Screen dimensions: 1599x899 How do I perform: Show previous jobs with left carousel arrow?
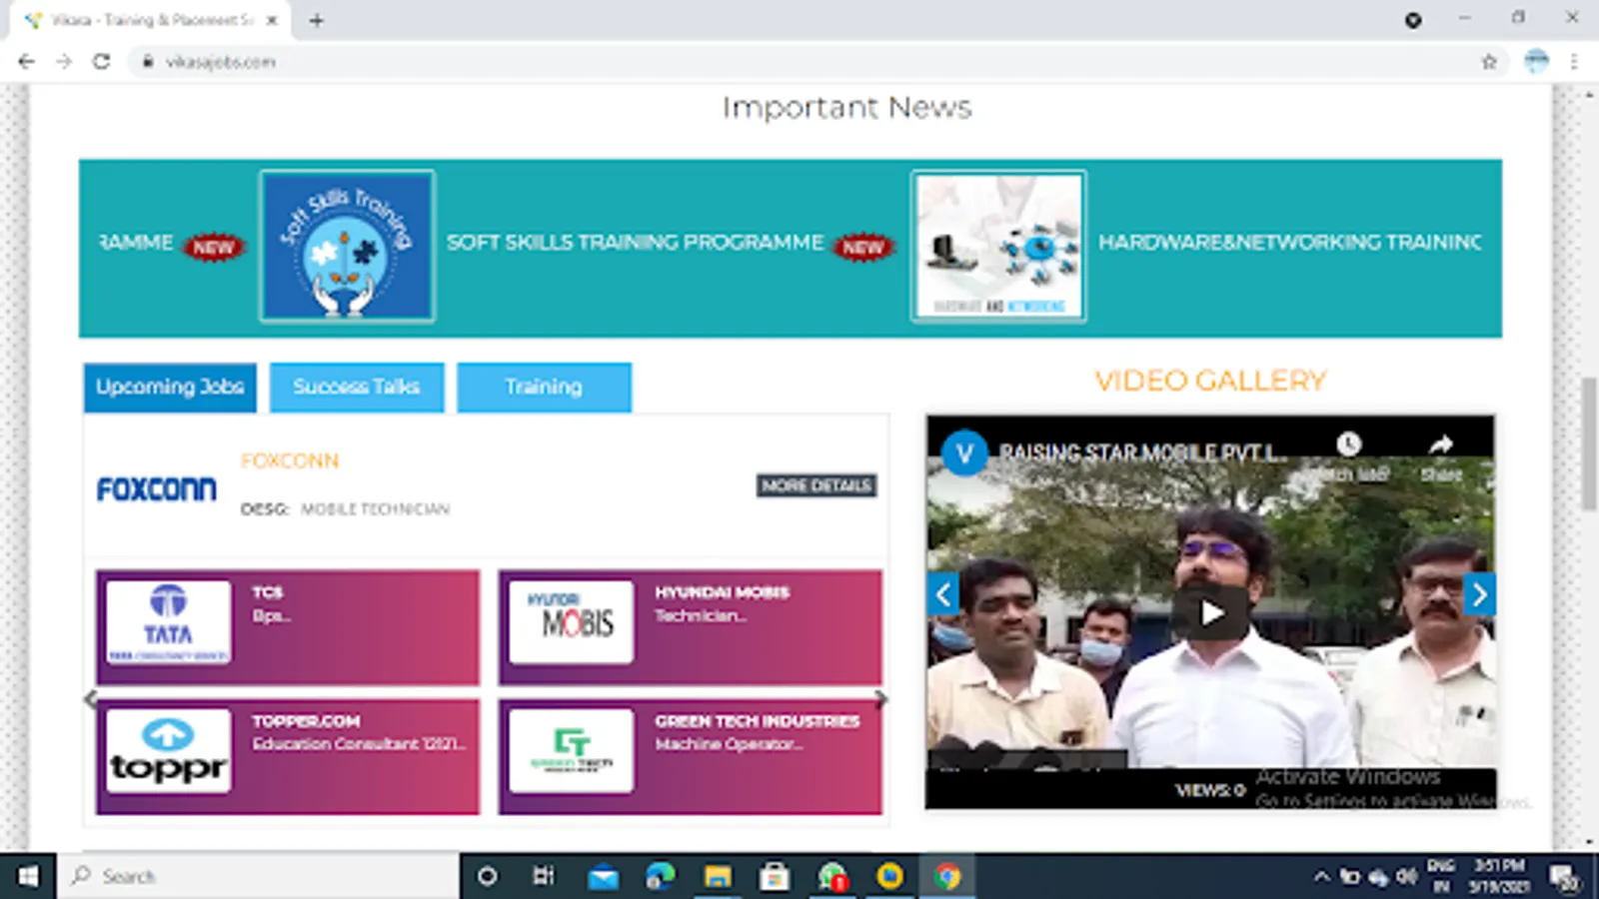90,699
